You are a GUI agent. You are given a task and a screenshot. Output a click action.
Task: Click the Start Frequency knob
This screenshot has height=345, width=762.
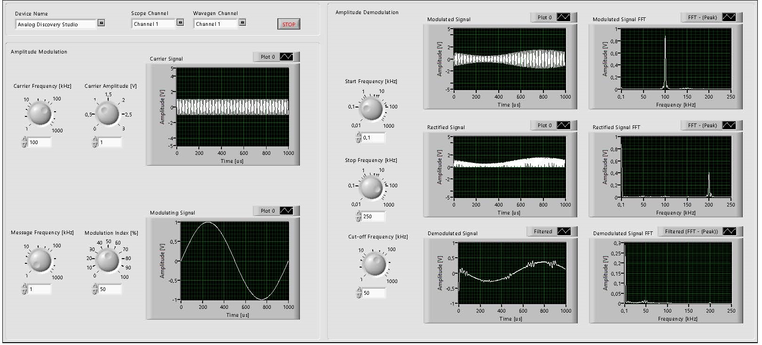coord(371,109)
